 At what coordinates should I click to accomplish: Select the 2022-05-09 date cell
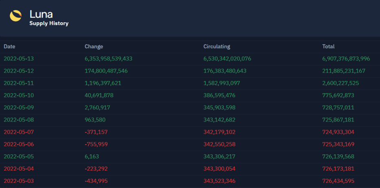click(19, 108)
